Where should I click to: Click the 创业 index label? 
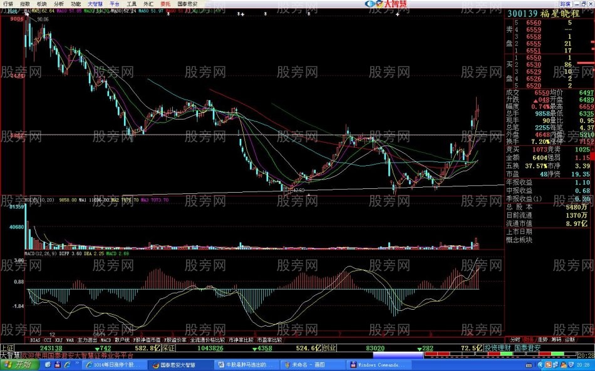point(329,348)
